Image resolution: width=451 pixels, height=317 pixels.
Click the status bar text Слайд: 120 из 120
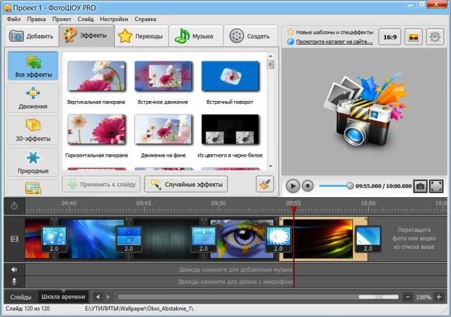[x=28, y=309]
